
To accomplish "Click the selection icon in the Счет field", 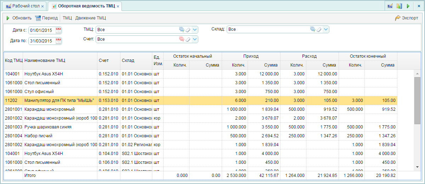I will 182,39.
